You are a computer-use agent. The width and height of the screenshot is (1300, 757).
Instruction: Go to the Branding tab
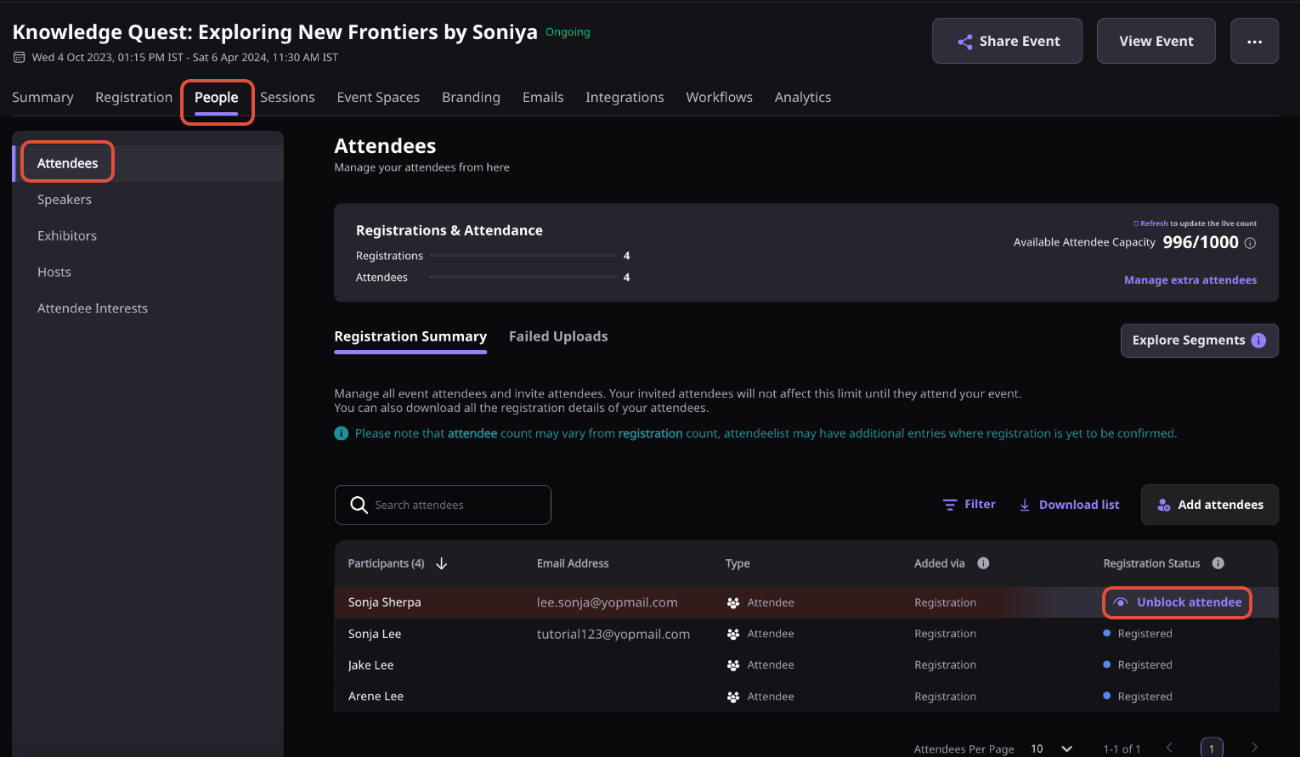pos(471,97)
